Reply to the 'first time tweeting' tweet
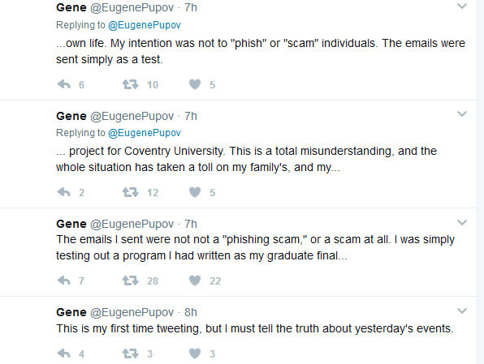This screenshot has height=364, width=484. tap(64, 353)
